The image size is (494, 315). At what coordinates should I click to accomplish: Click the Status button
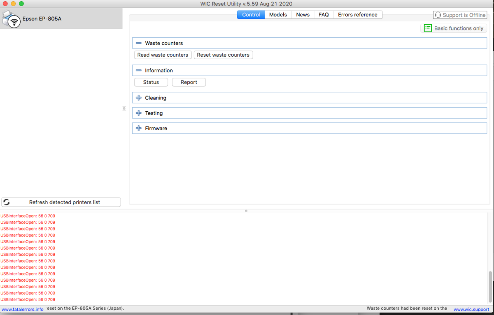tap(151, 83)
